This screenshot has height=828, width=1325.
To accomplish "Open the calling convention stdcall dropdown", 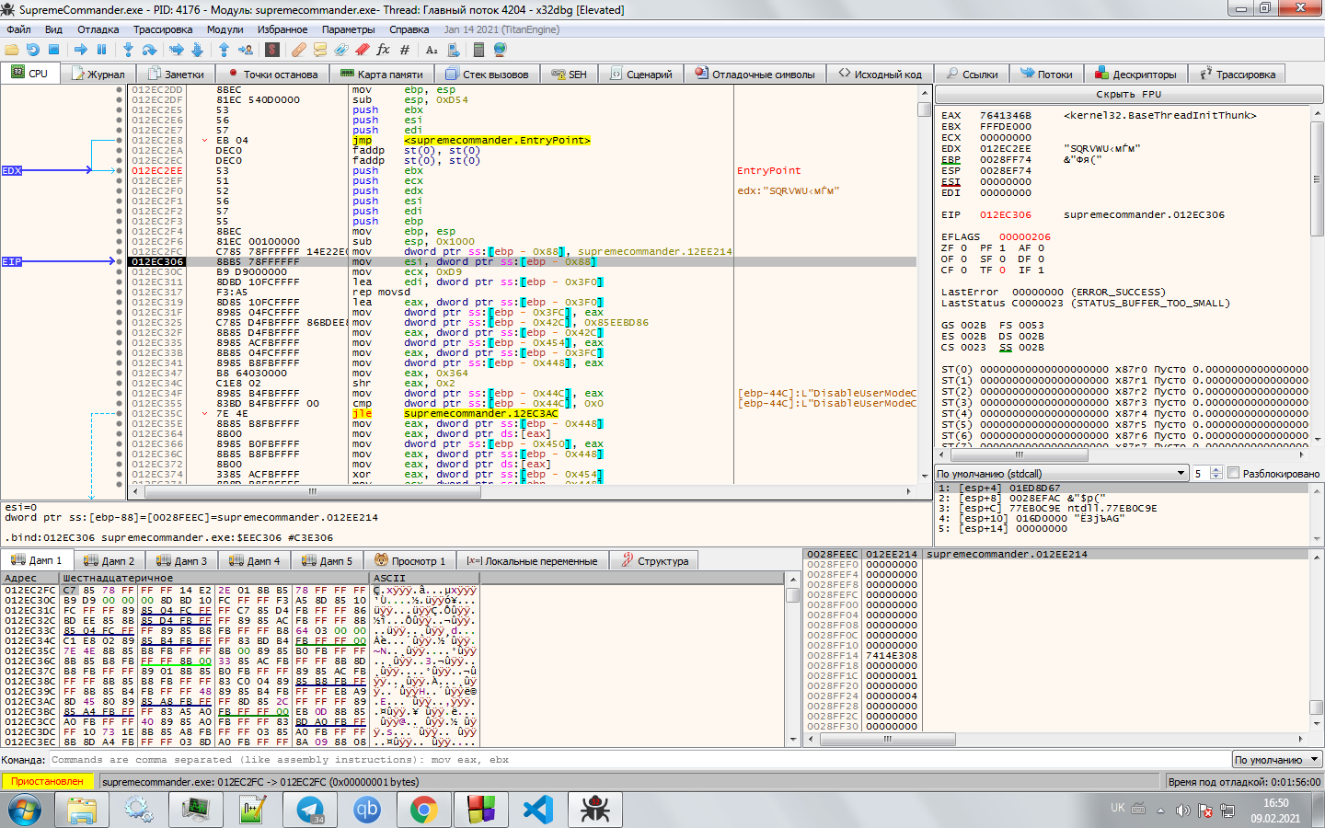I will pos(1062,473).
